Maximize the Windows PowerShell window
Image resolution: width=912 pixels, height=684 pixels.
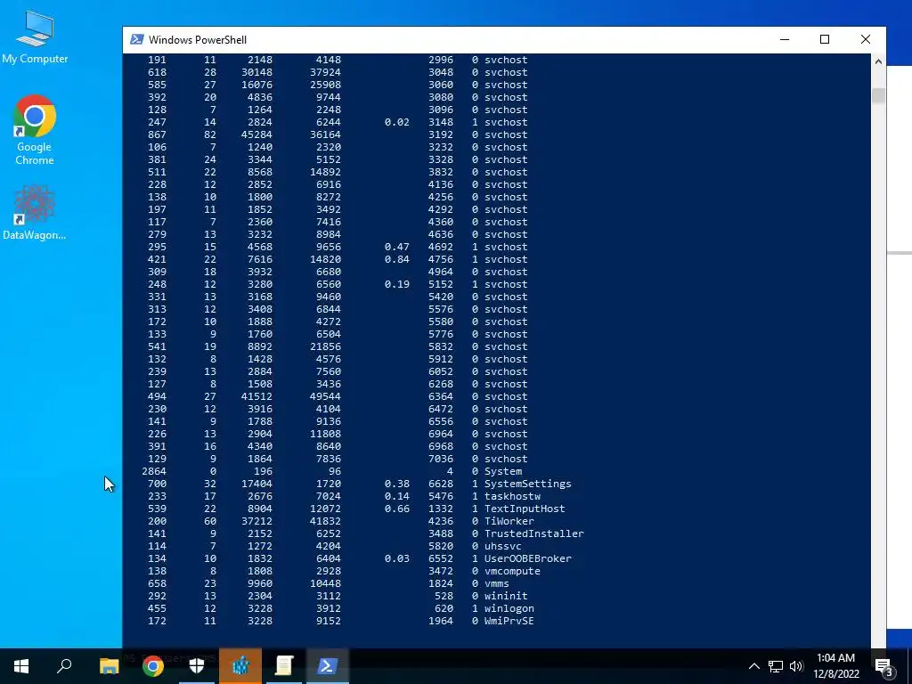pyautogui.click(x=824, y=39)
